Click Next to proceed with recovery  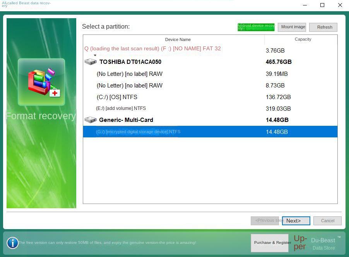tap(295, 221)
